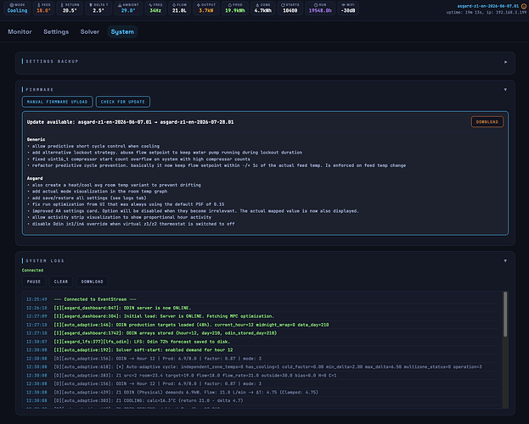529x424 pixels.
Task: Click the Manual Firmware Upload button
Action: pos(58,102)
